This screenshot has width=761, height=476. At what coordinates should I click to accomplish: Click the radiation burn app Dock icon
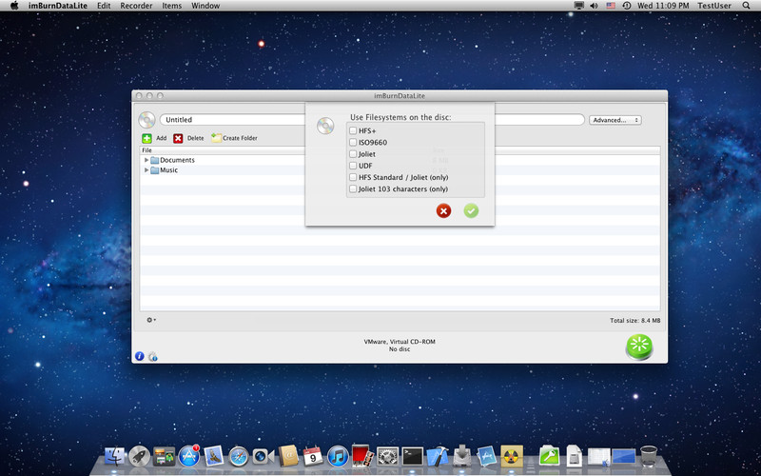point(512,457)
